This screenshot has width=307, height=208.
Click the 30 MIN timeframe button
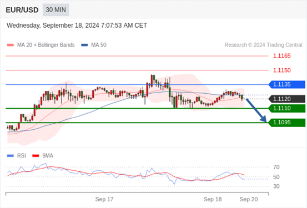tap(56, 10)
